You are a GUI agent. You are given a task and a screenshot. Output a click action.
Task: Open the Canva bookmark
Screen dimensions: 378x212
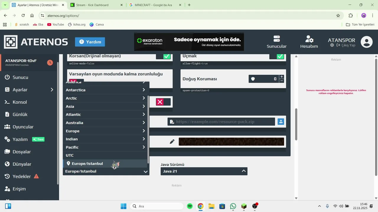pyautogui.click(x=97, y=24)
